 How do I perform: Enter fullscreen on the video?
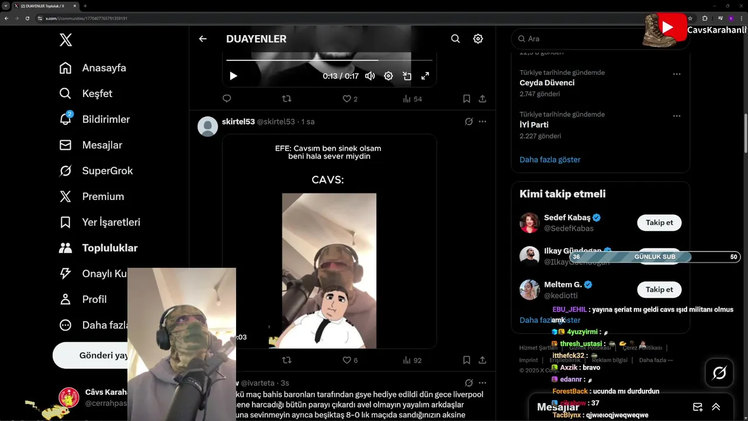tap(425, 76)
